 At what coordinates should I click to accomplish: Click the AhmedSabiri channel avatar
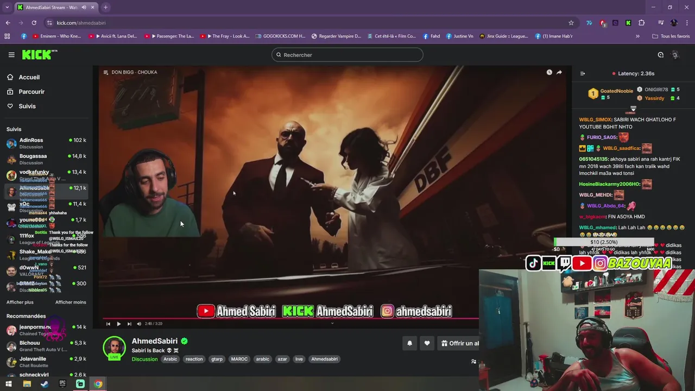(x=114, y=348)
